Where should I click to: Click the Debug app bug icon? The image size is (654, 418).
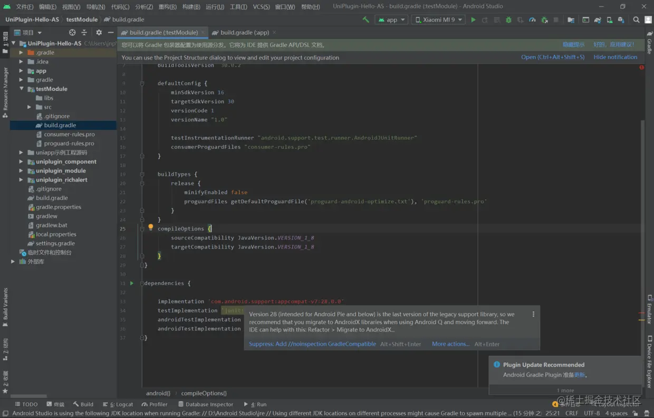[508, 20]
